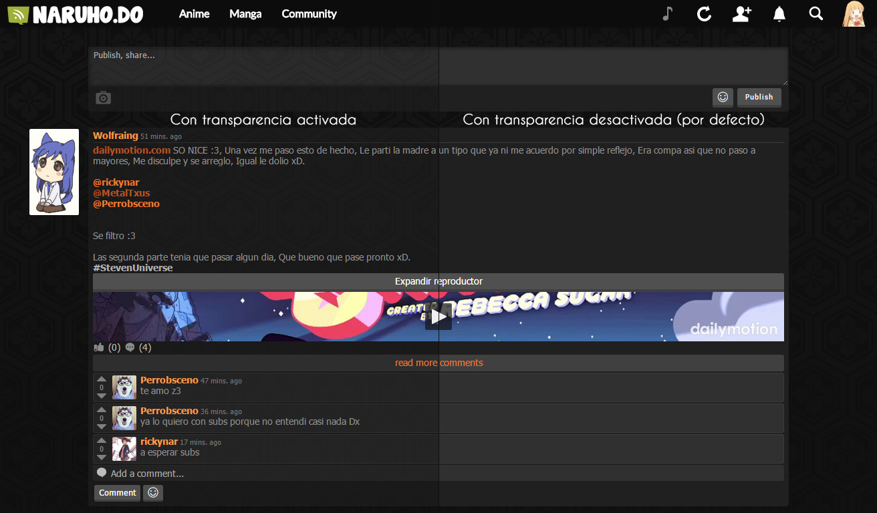Expand the video player with Expandir reproductor
This screenshot has width=877, height=513.
point(438,282)
